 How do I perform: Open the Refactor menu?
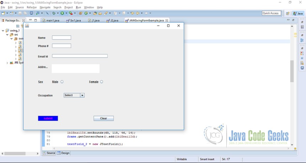(x=32, y=7)
